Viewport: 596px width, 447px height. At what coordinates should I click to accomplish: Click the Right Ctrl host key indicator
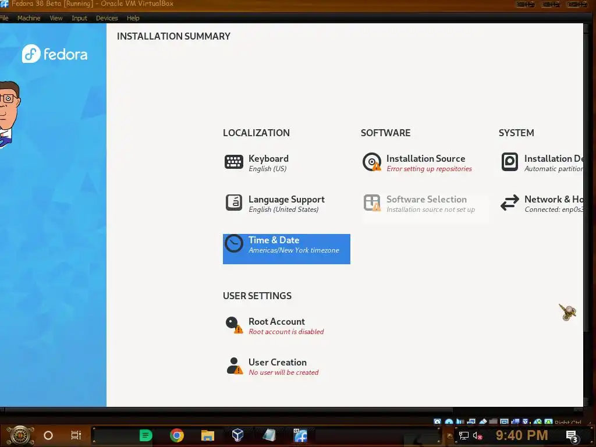click(x=568, y=422)
